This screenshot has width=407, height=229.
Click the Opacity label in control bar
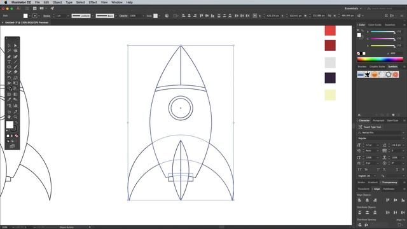click(123, 16)
